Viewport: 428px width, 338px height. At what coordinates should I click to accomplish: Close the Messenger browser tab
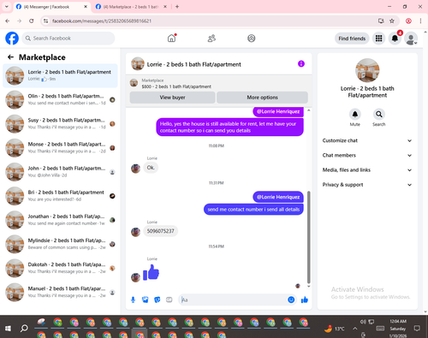point(86,7)
